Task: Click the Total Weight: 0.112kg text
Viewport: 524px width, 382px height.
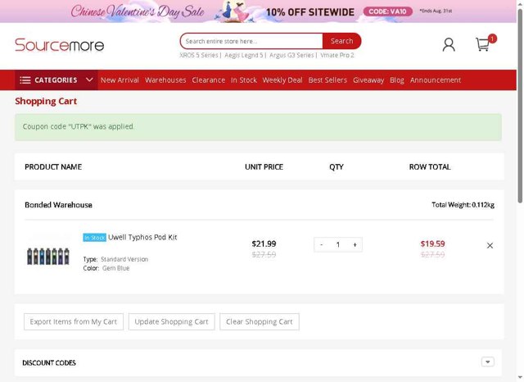Action: (x=463, y=205)
